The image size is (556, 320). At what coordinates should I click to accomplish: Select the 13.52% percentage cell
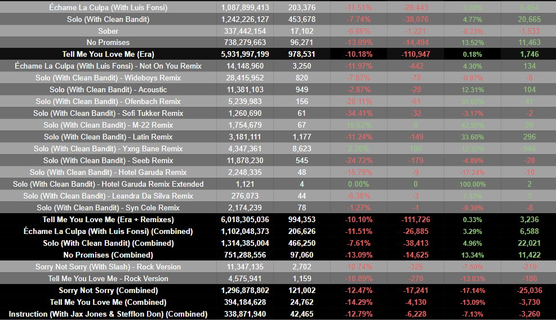(x=472, y=43)
